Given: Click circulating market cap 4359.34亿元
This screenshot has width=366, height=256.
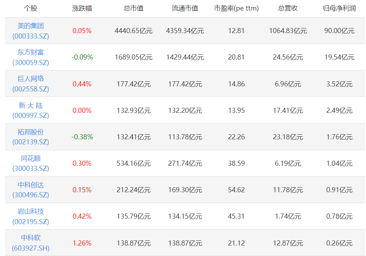Looking at the screenshot, I should point(185,31).
